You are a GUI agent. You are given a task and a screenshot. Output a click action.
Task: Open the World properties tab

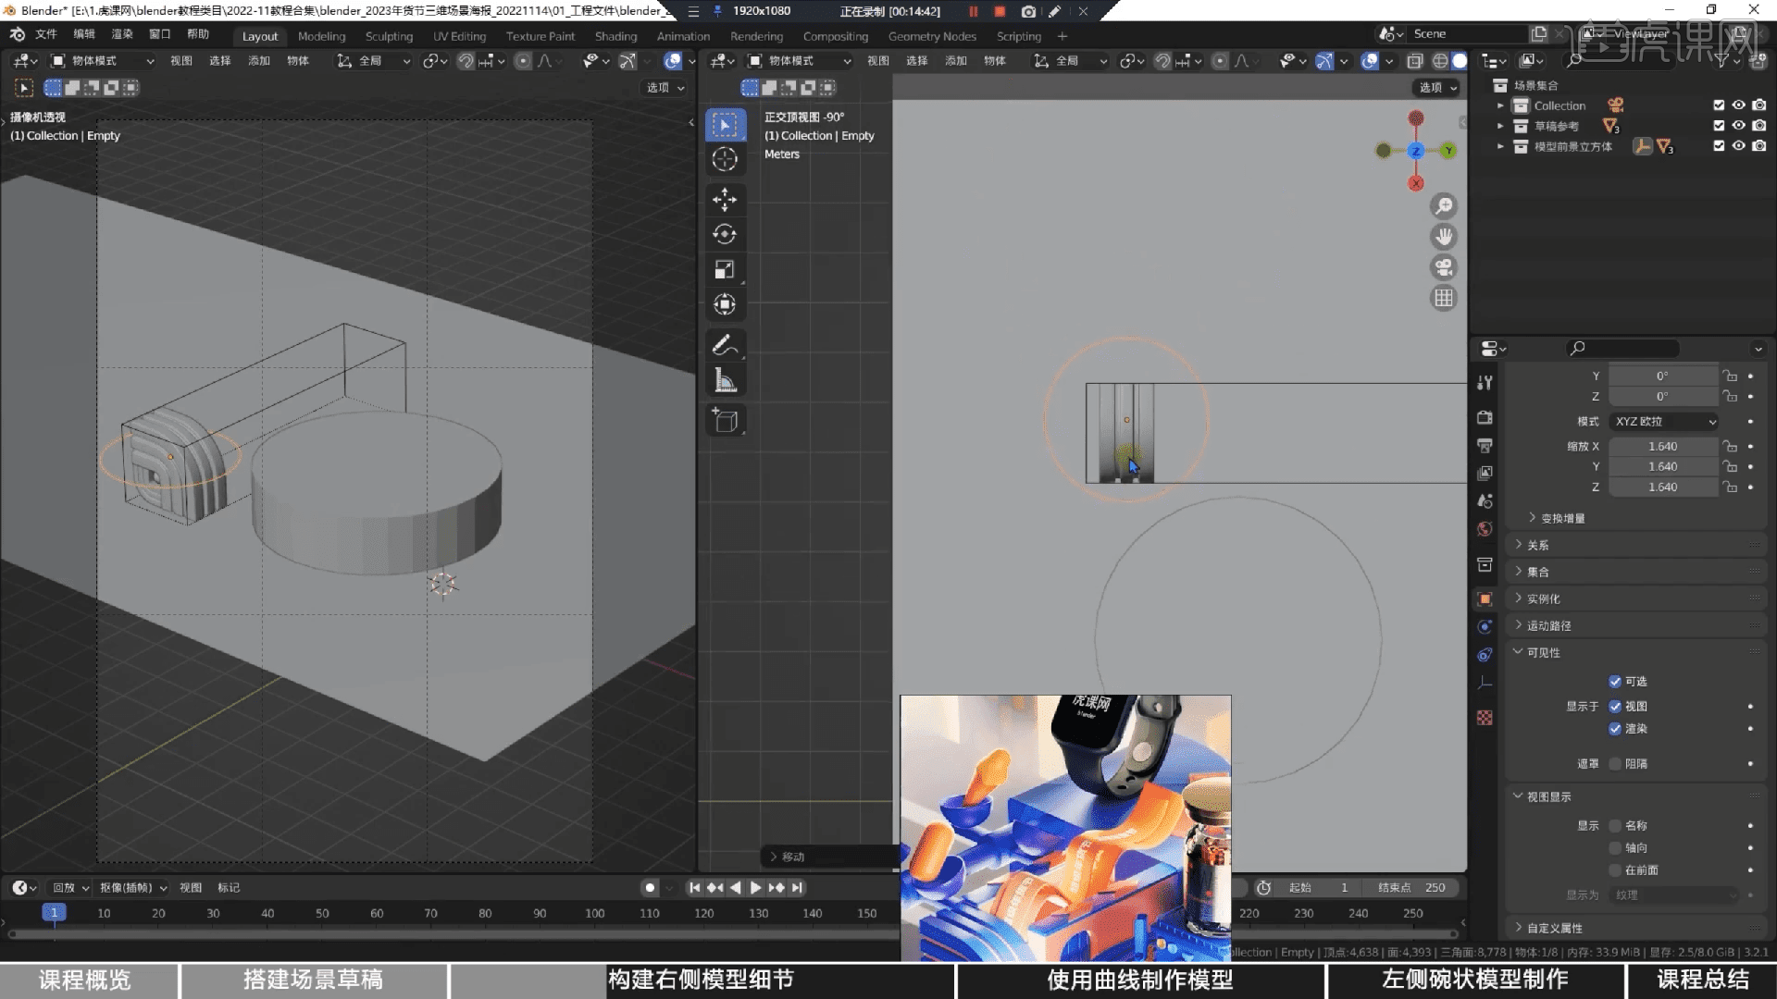(x=1485, y=528)
